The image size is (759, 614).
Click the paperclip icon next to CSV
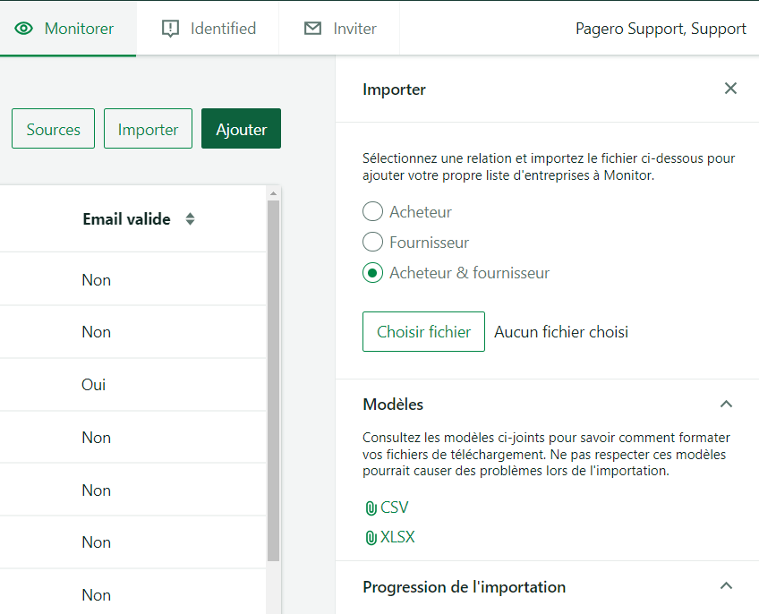pos(371,508)
